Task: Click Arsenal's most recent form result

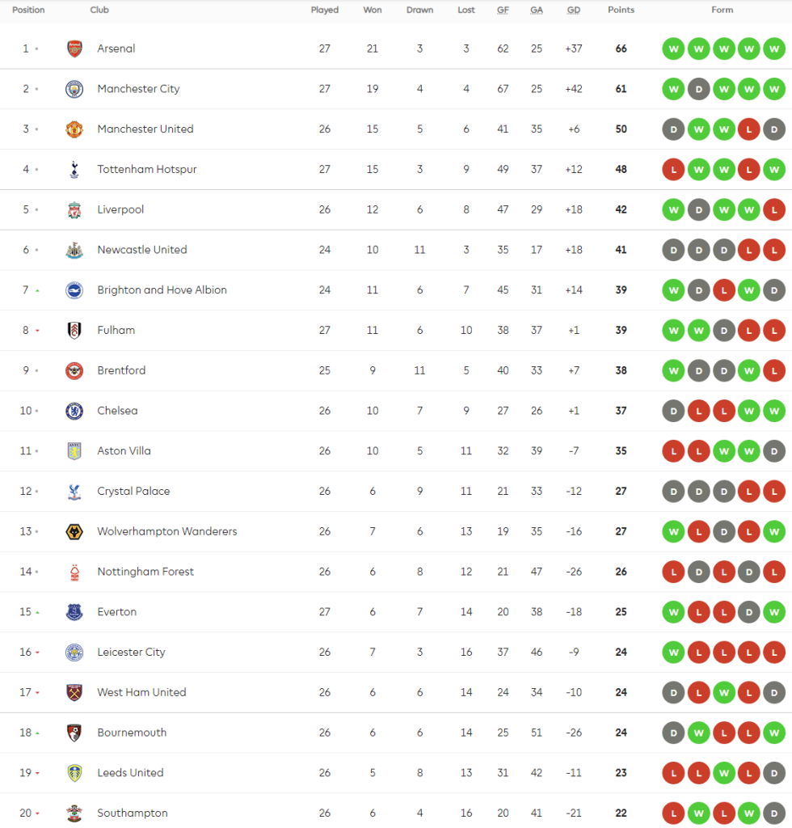Action: 774,49
